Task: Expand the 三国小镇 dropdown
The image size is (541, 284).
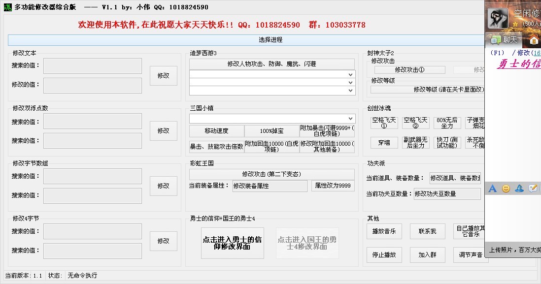Action: (350, 119)
